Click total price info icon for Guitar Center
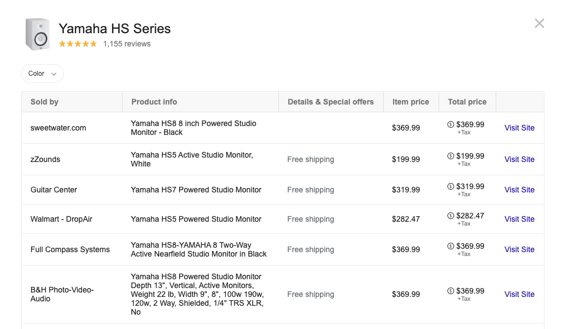 tap(451, 186)
